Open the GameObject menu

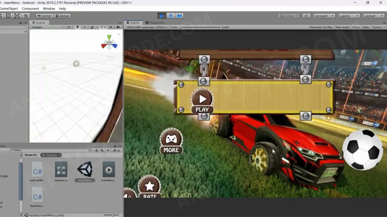pyautogui.click(x=9, y=9)
